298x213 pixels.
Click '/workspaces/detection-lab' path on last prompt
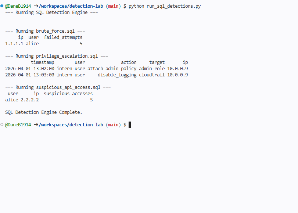click(71, 125)
